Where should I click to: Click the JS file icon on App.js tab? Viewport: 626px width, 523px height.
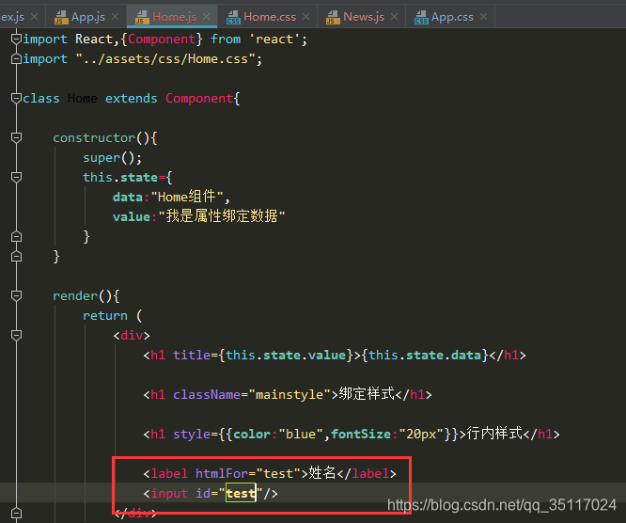[61, 18]
